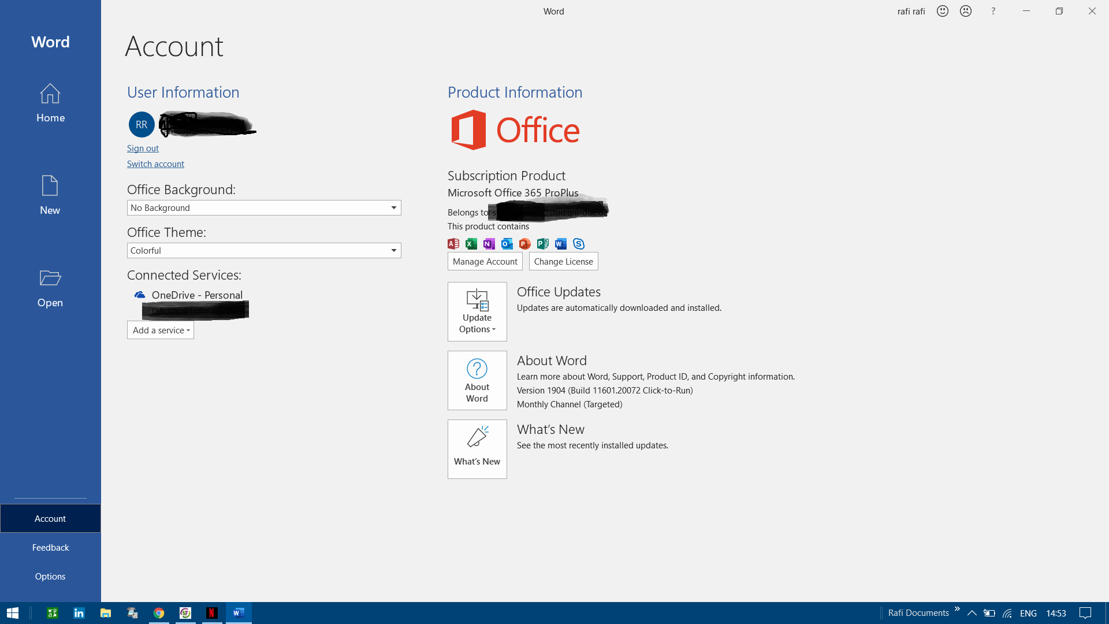Screen dimensions: 1109x624
Task: Expand Rafi Documents toolbar chevron
Action: point(957,609)
